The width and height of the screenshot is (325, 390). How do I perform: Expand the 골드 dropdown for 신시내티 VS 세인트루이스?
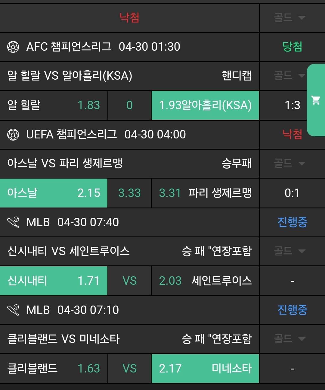click(x=289, y=251)
